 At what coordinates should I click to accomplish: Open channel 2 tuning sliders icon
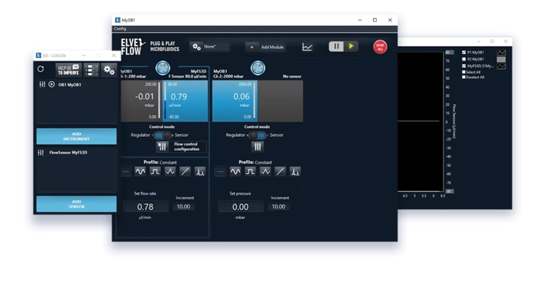[x=258, y=146]
